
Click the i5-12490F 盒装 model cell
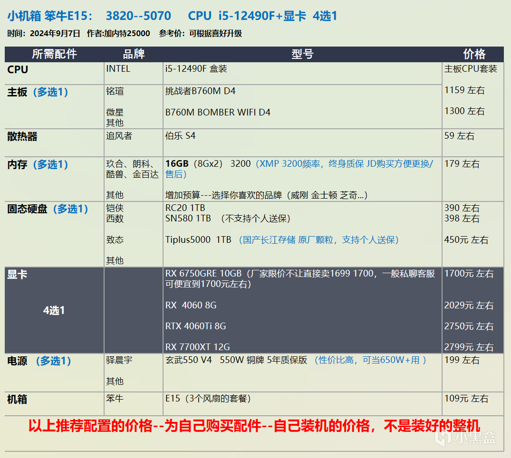pos(196,69)
